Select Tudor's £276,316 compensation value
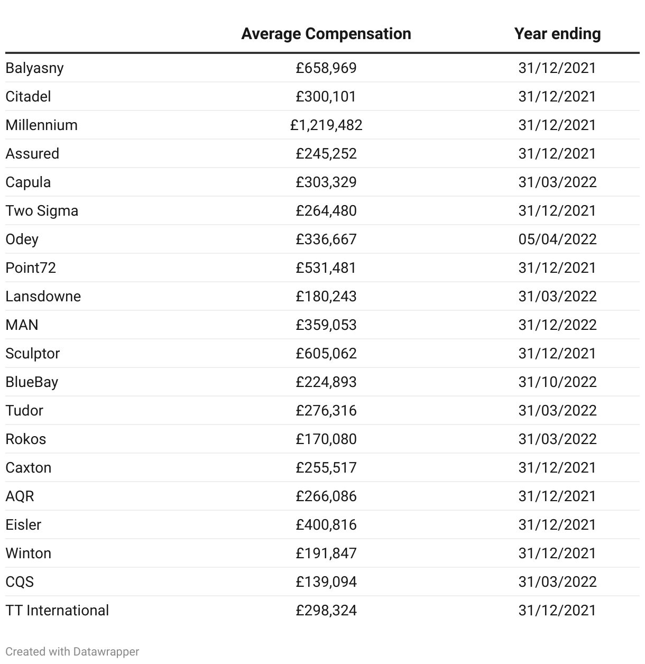The height and width of the screenshot is (664, 645). (x=326, y=411)
